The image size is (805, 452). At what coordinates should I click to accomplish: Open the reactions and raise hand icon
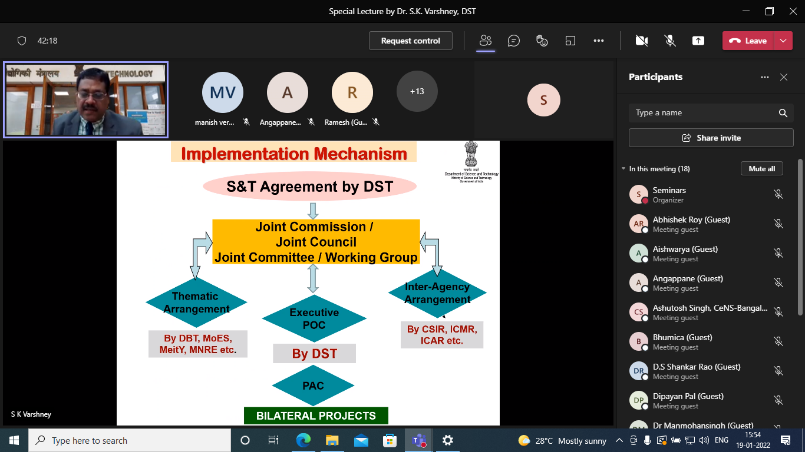click(542, 41)
